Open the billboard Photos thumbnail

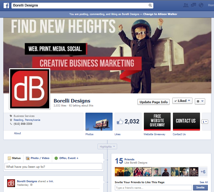(99, 121)
